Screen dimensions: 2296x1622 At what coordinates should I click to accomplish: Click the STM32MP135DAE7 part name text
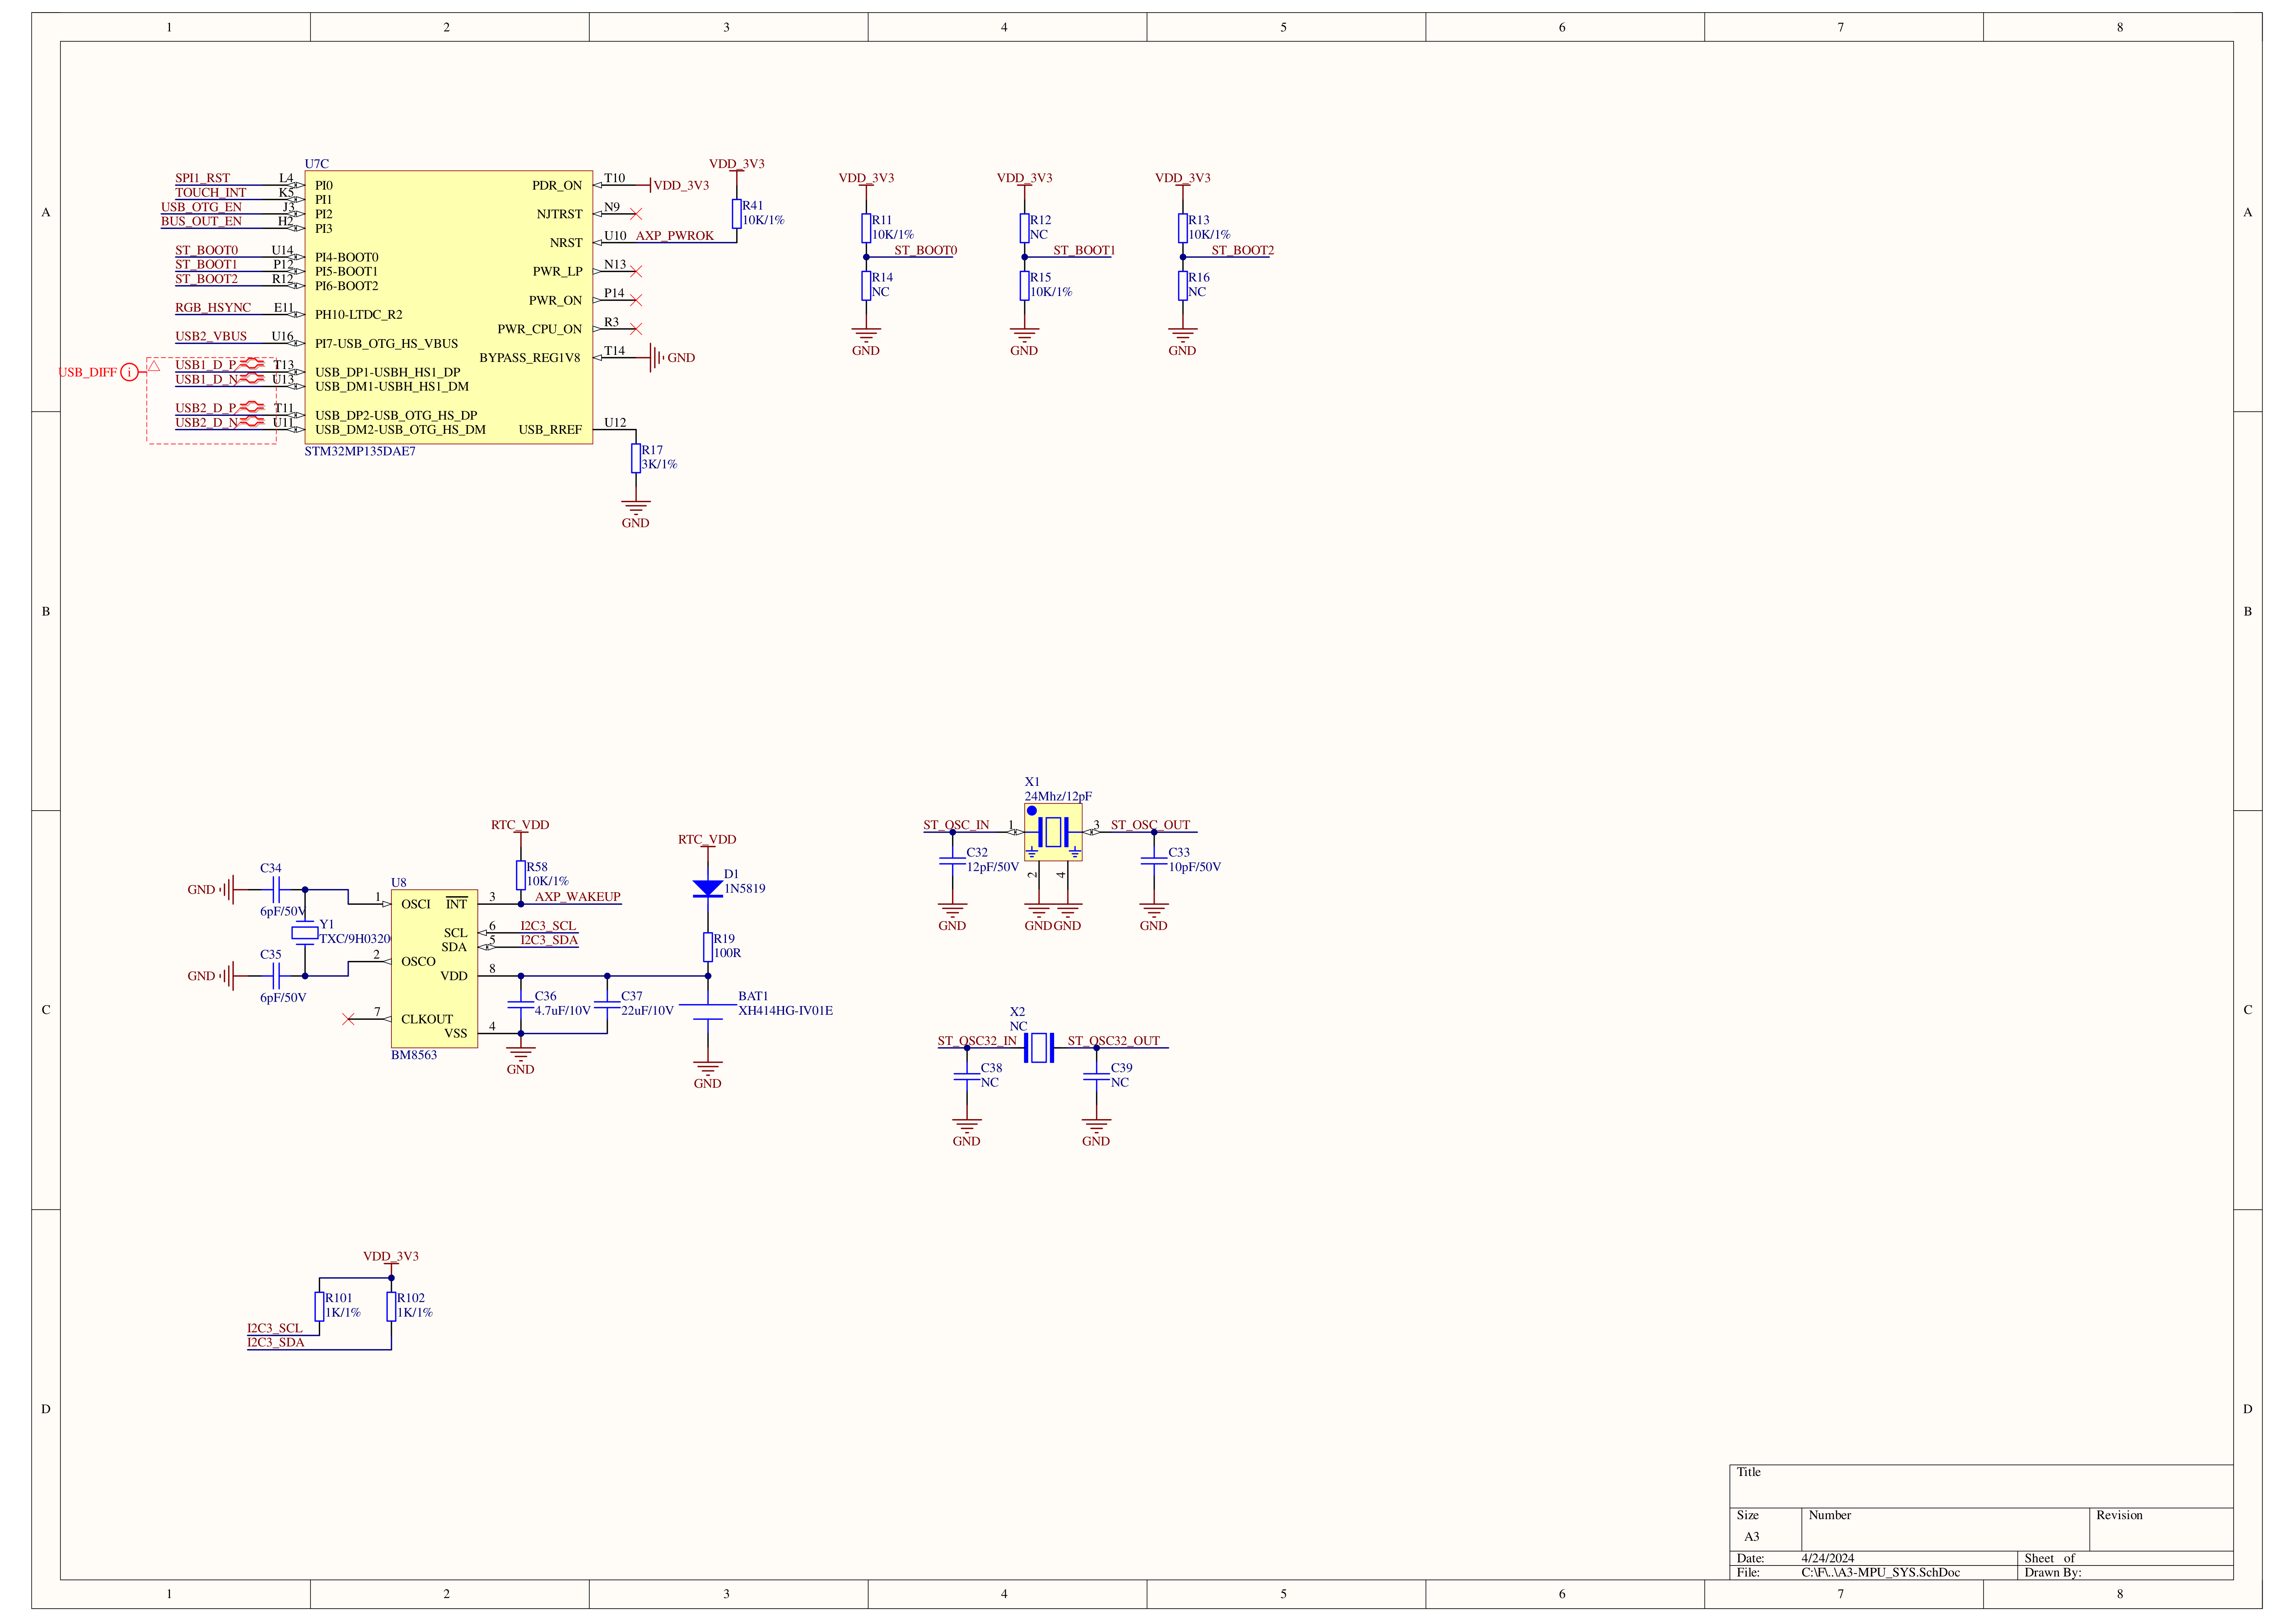(x=360, y=451)
